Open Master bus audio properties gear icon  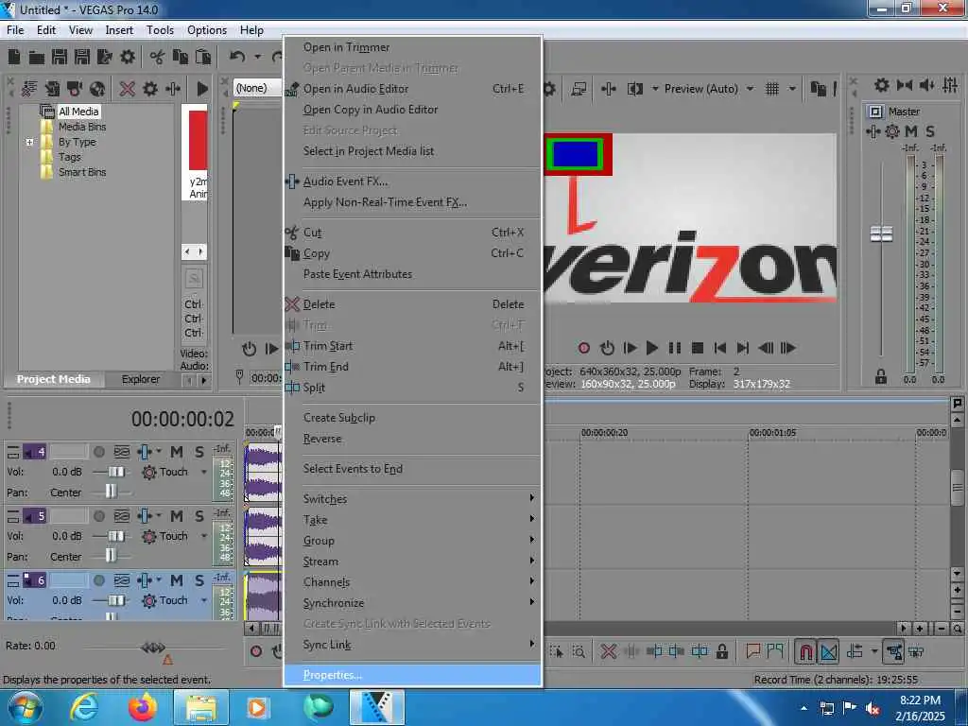882,85
